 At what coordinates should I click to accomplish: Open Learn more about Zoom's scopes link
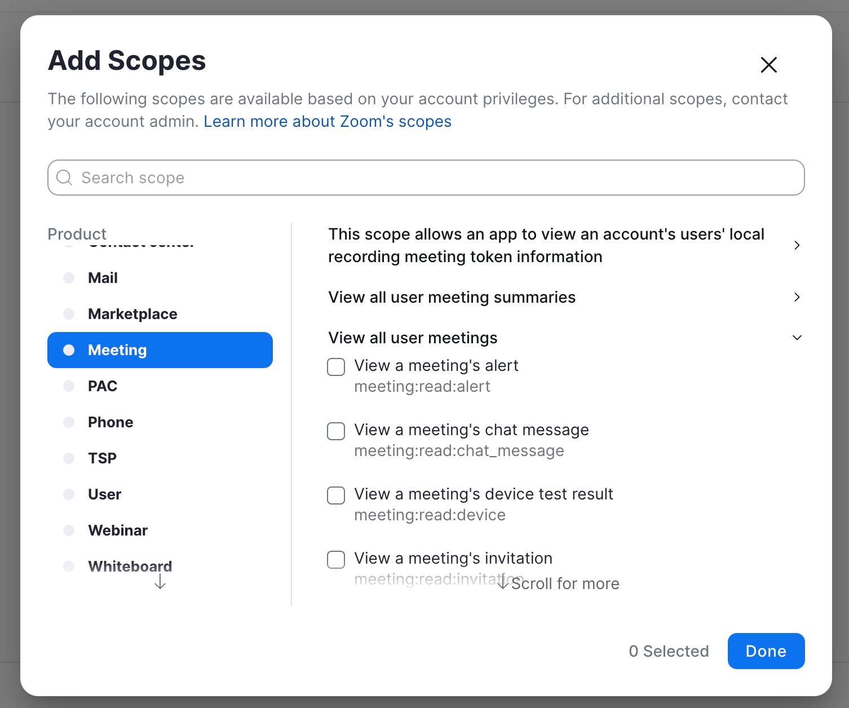[327, 122]
